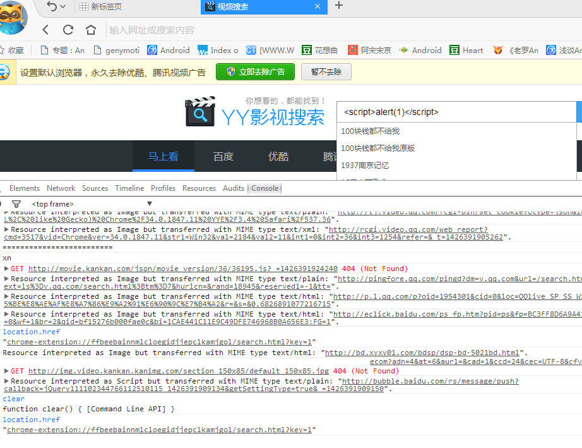The height and width of the screenshot is (448, 582).
Task: Click the browser back arrow
Action: (x=45, y=30)
